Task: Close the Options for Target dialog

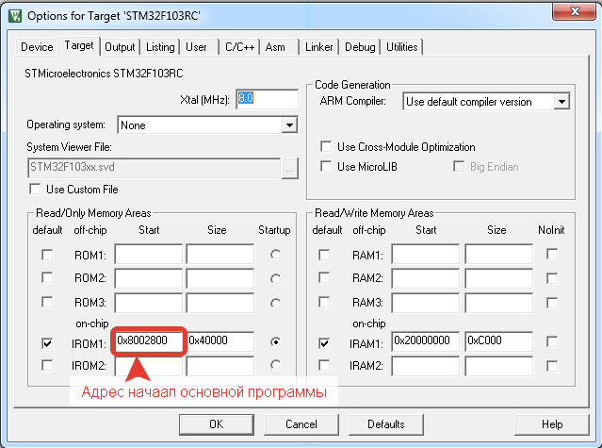Action: [574, 11]
